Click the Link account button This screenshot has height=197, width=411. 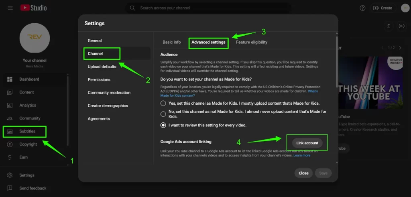tap(307, 143)
